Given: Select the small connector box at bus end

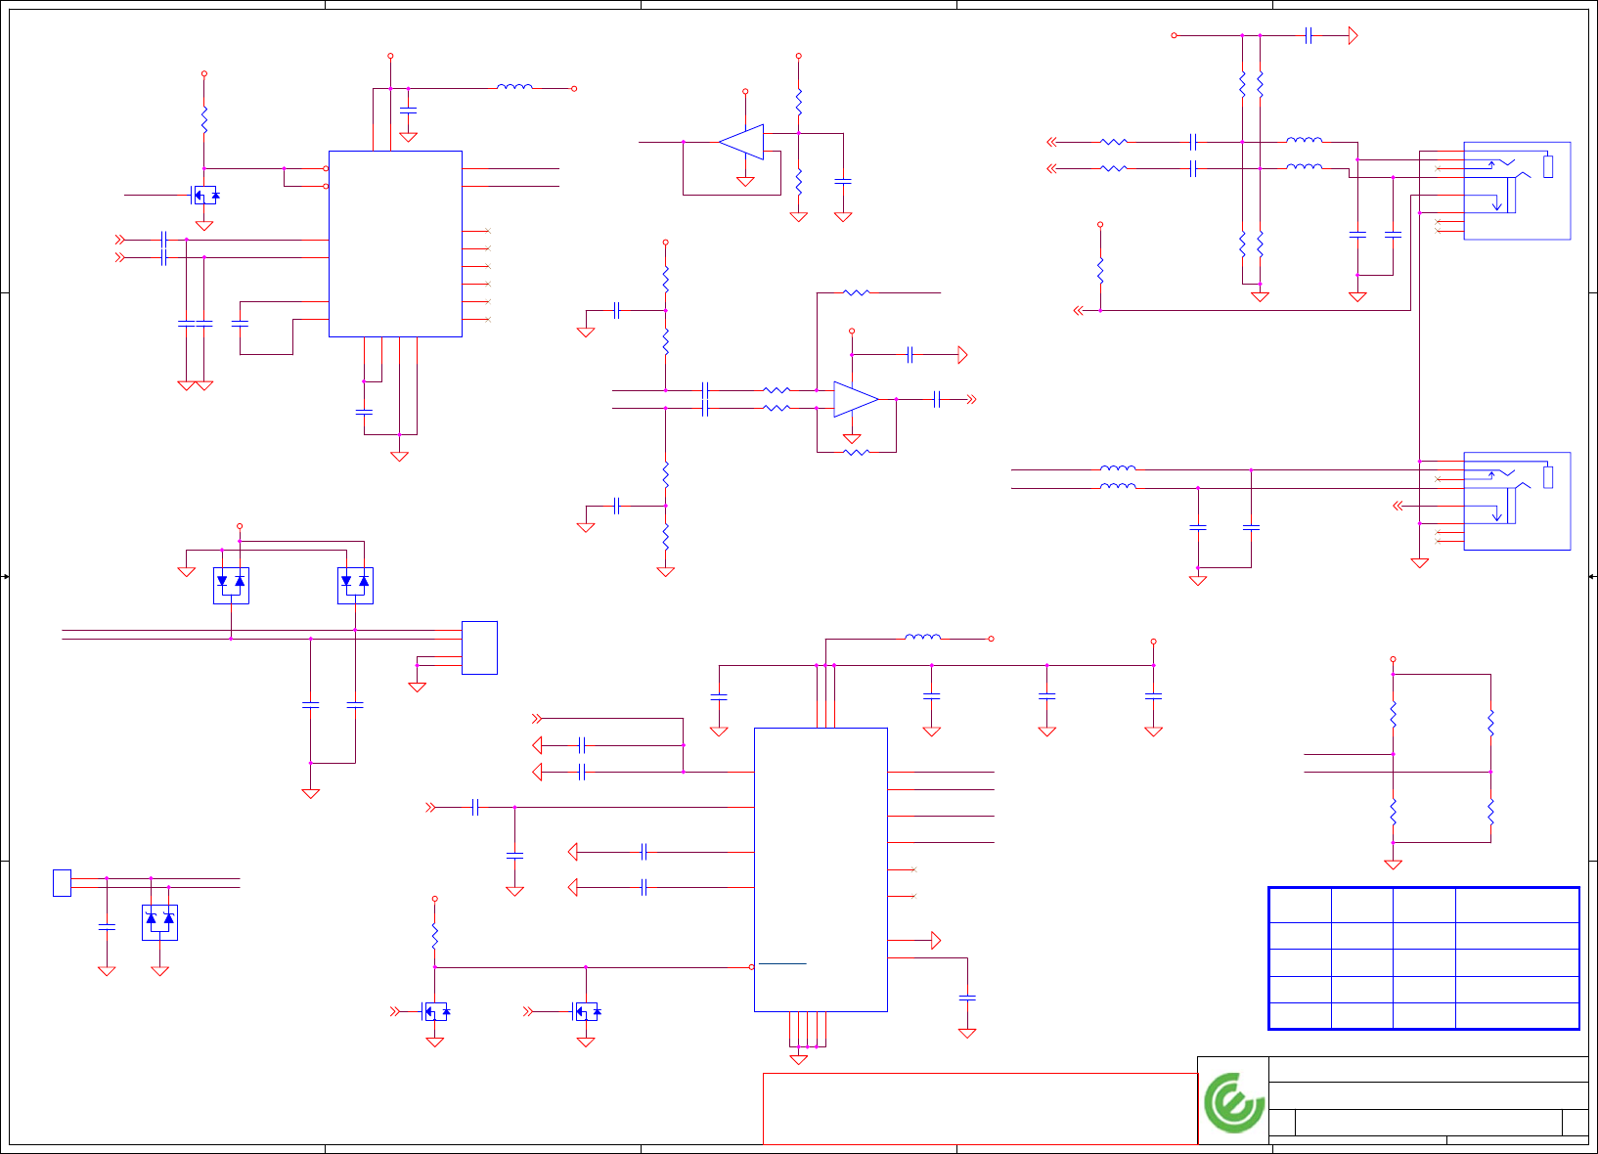Looking at the screenshot, I should pyautogui.click(x=479, y=647).
